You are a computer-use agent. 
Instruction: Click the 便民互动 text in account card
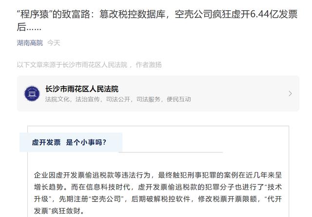point(179,99)
